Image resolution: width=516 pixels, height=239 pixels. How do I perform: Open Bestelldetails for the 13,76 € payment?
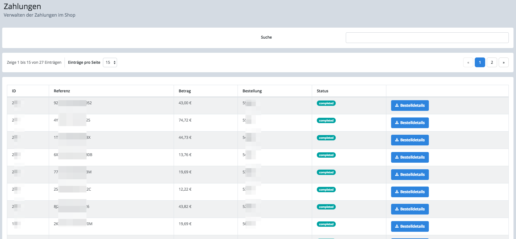click(410, 157)
